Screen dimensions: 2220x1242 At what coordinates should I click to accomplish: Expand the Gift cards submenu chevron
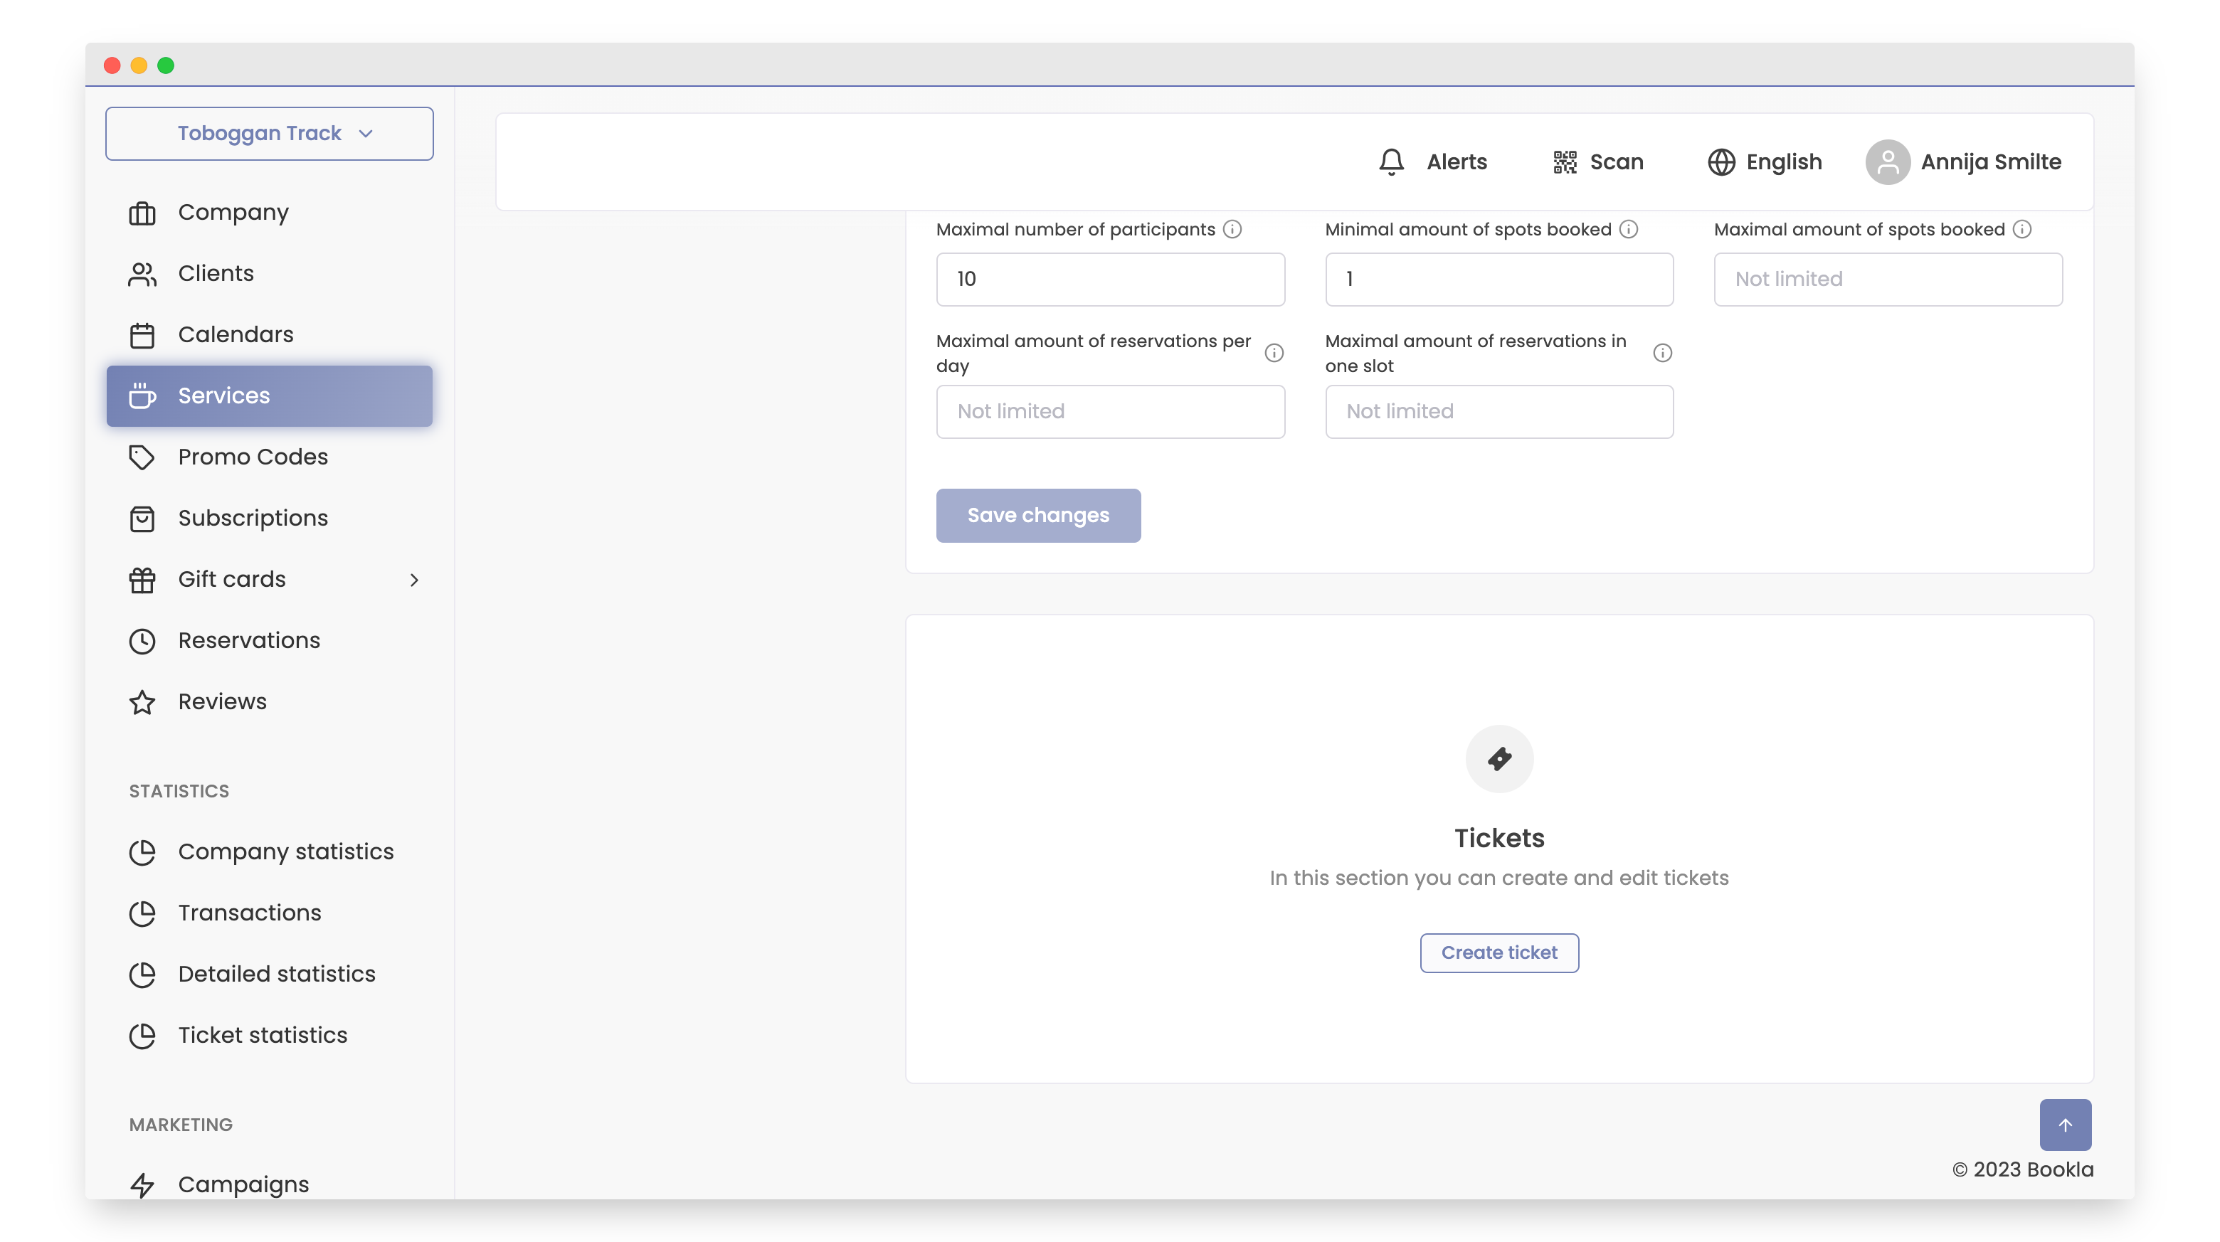pyautogui.click(x=413, y=580)
